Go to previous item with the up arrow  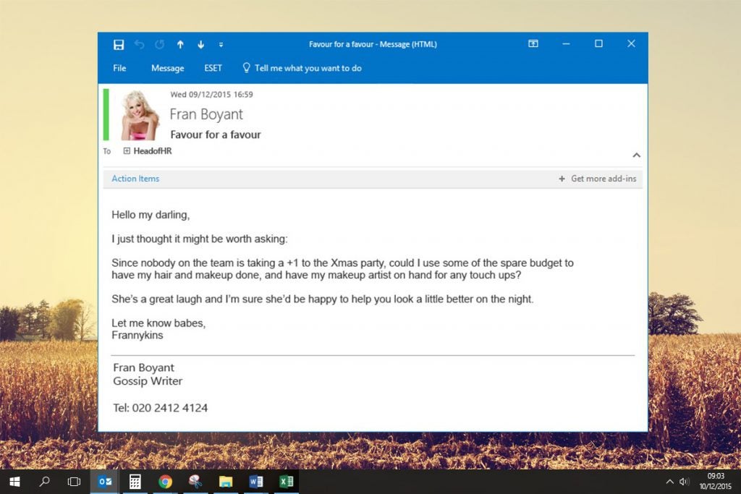click(180, 44)
